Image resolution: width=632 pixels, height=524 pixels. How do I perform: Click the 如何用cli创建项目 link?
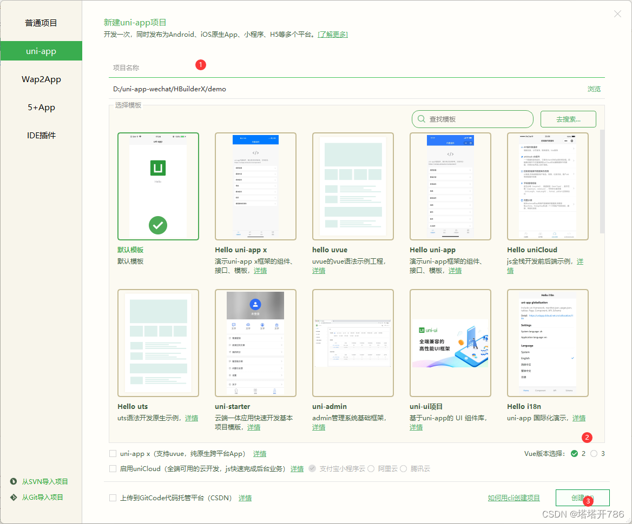tap(513, 498)
